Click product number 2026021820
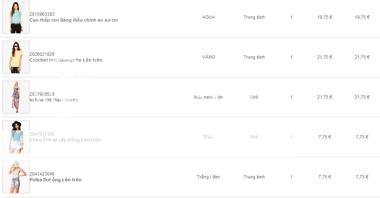 42,54
